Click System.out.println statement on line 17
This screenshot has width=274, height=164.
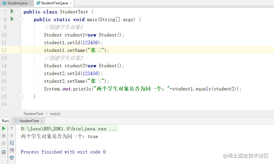[x=143, y=89]
